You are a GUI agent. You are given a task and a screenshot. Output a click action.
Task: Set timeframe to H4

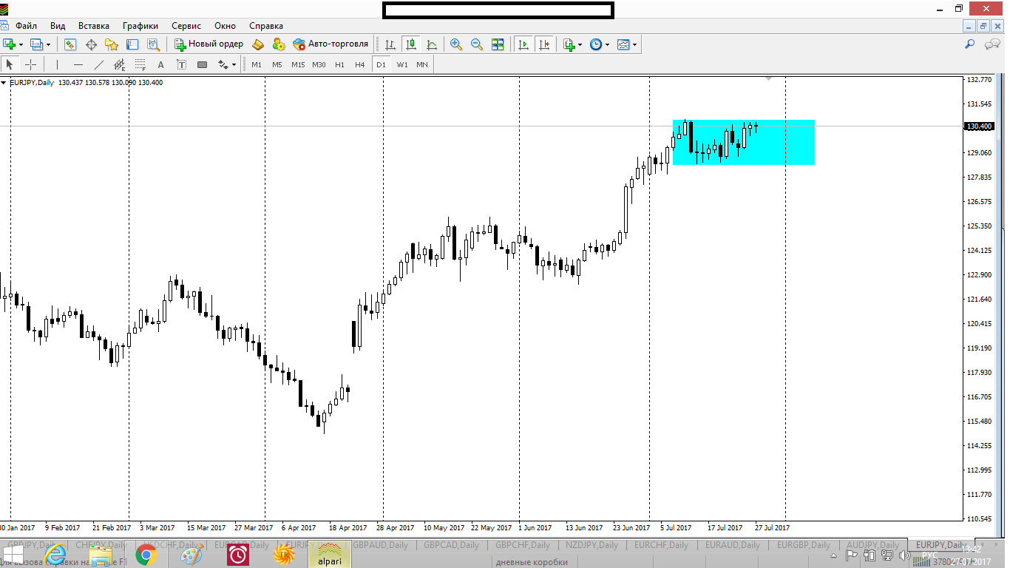pyautogui.click(x=359, y=64)
